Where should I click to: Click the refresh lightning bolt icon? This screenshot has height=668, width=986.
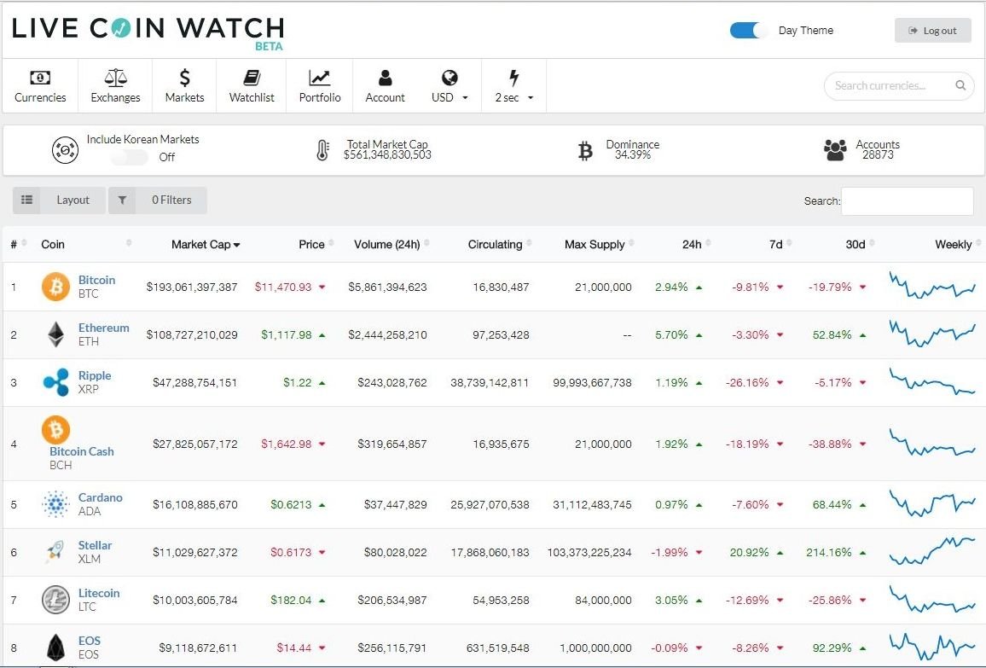pos(513,78)
